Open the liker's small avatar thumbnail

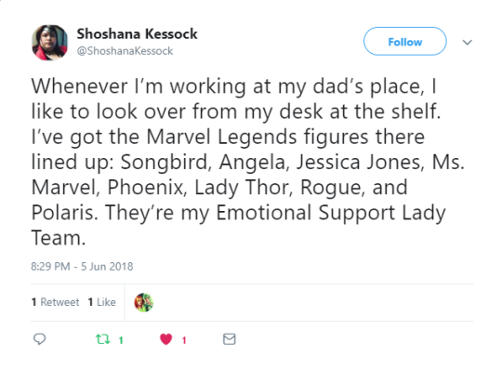pos(143,302)
